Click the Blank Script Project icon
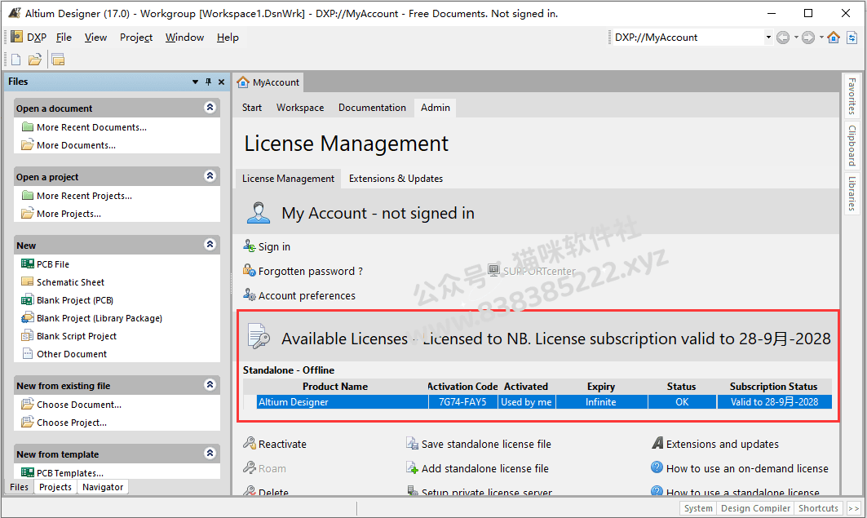This screenshot has width=867, height=518. (x=27, y=335)
